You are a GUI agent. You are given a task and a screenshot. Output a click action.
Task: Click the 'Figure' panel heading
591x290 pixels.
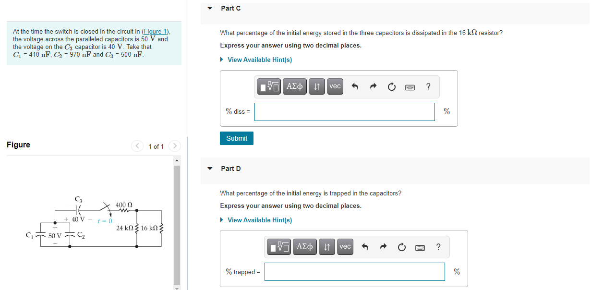[18, 145]
